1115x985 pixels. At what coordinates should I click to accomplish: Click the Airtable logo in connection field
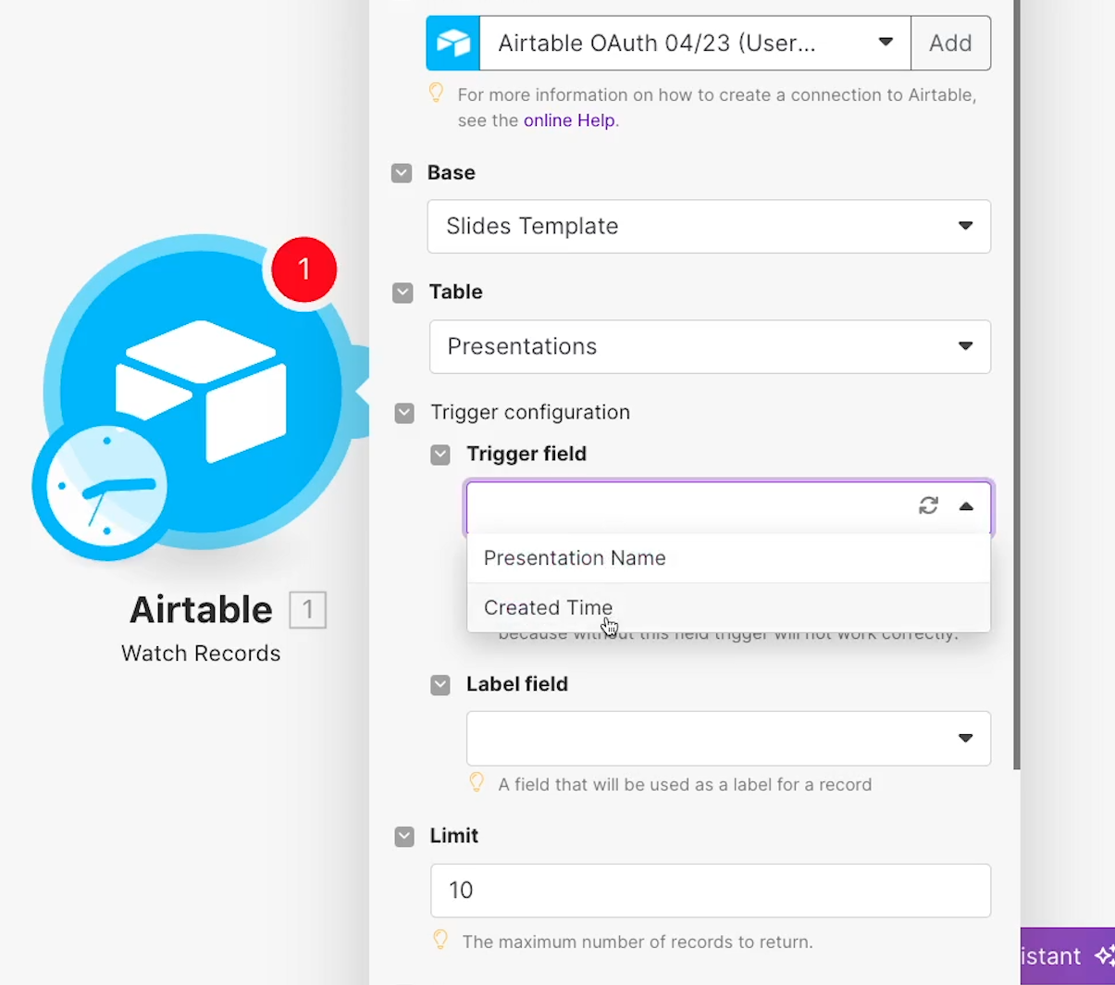click(453, 44)
